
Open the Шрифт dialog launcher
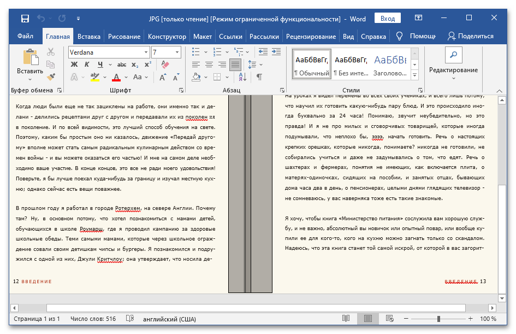coord(181,90)
